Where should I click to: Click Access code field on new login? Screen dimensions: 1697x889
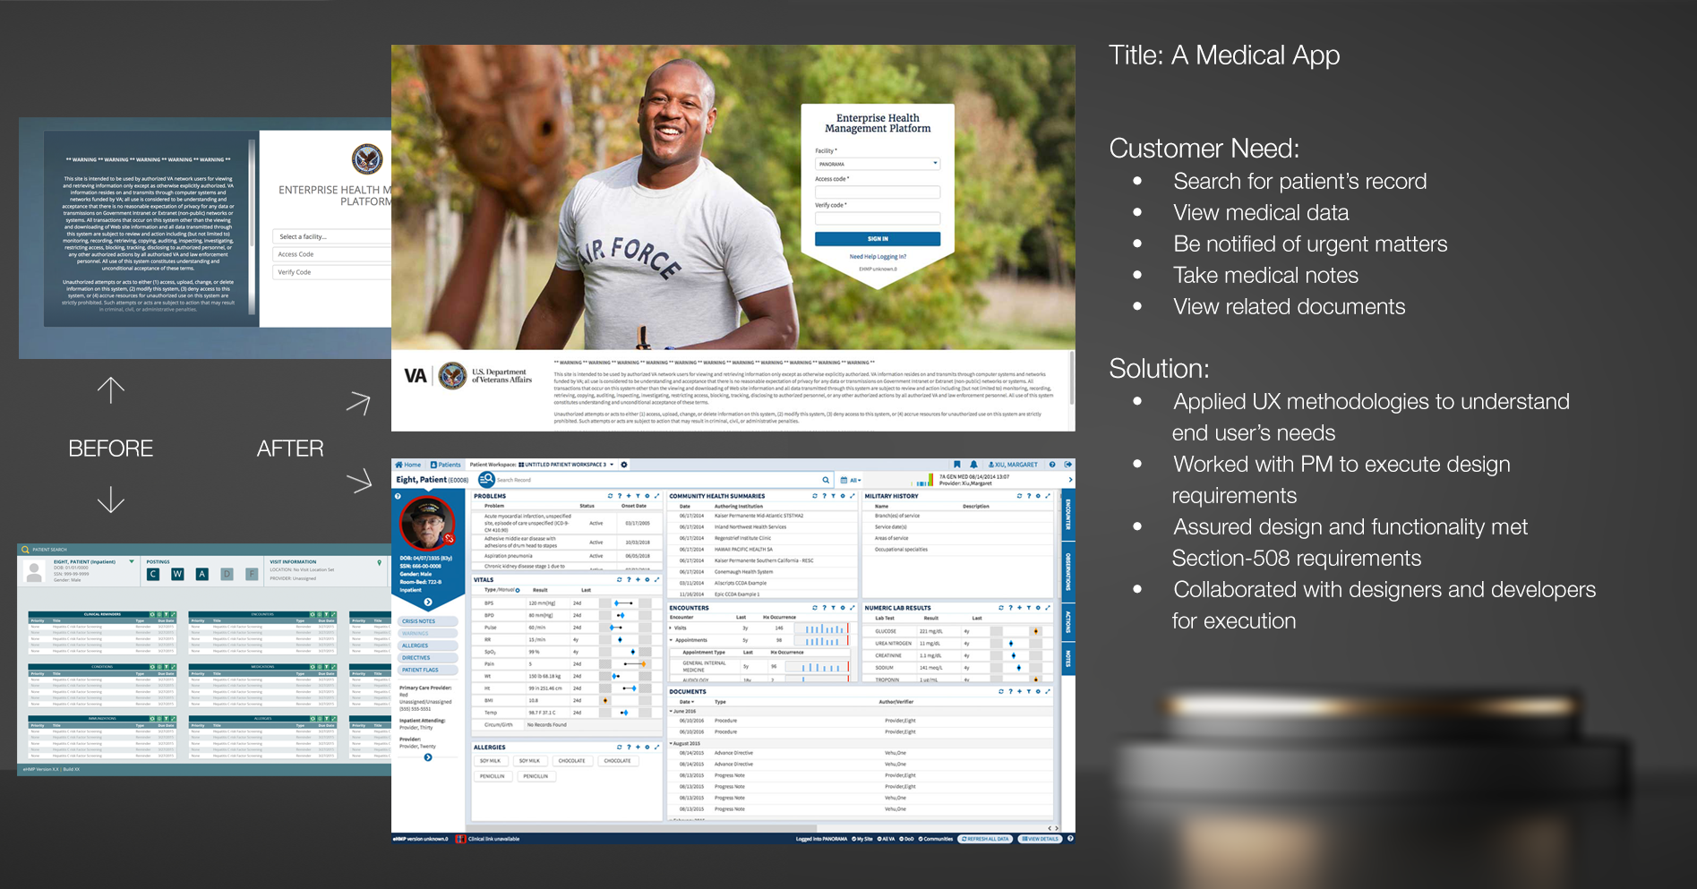(x=878, y=192)
